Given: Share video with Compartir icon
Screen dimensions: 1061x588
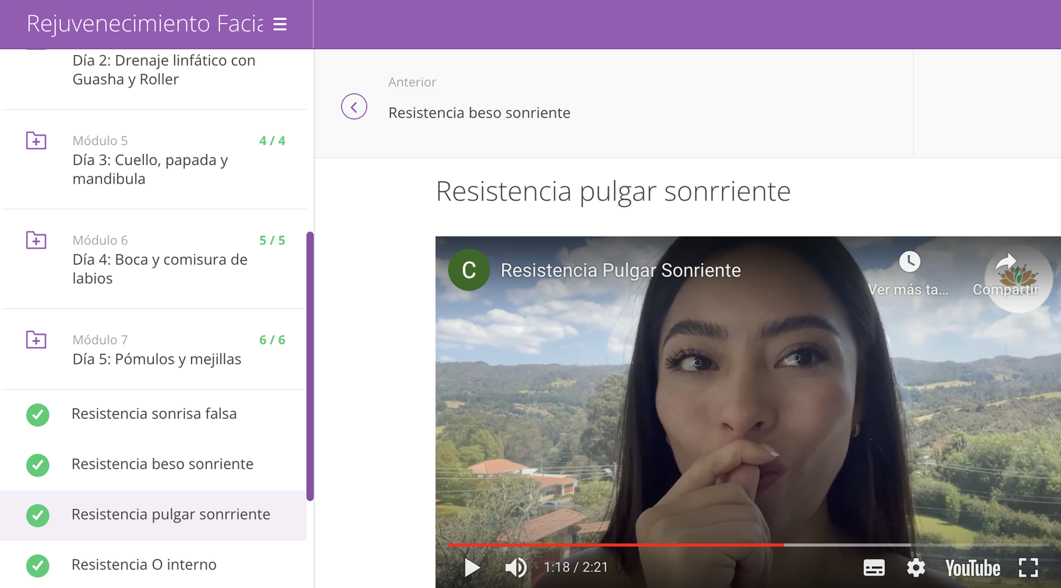Looking at the screenshot, I should 1005,262.
